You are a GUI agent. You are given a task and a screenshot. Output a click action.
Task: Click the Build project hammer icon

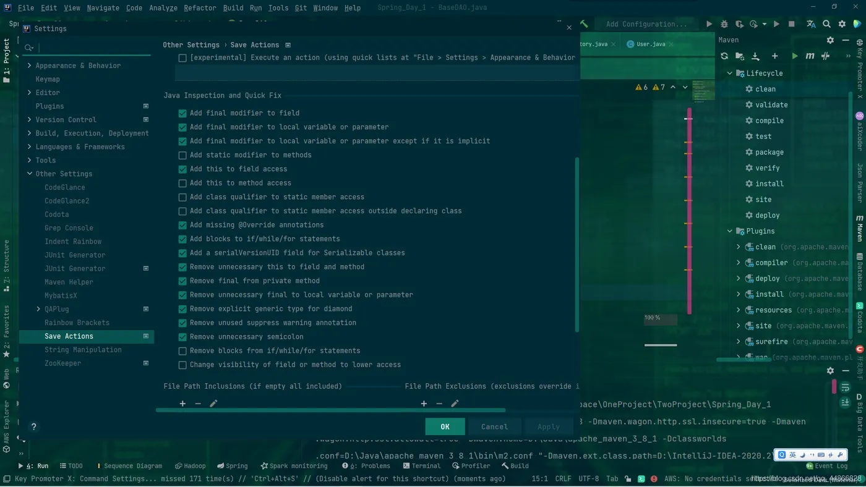(x=584, y=23)
